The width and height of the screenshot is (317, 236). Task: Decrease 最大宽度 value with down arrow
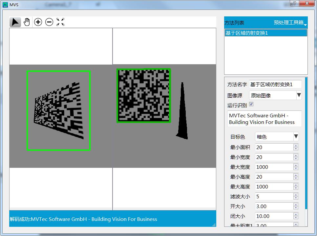296,168
